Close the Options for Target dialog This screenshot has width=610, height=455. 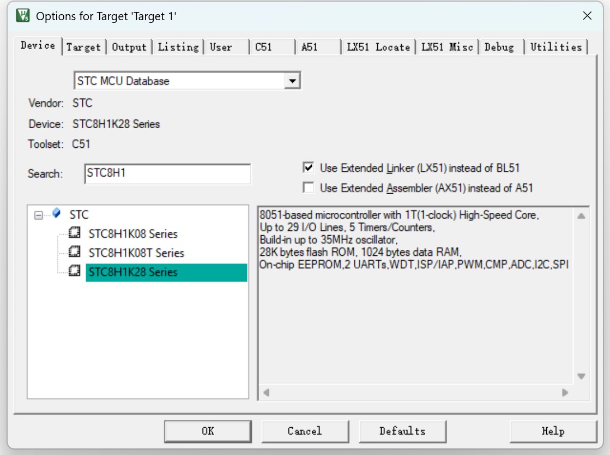[x=588, y=16]
